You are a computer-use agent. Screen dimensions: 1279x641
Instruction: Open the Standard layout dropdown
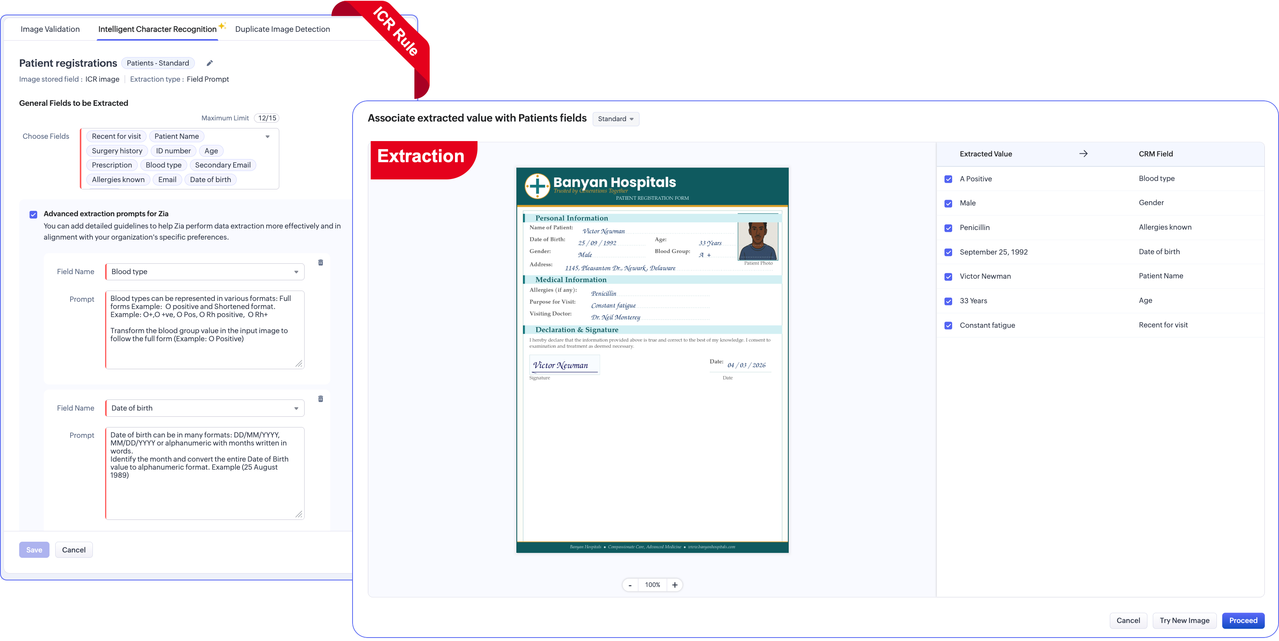pos(616,119)
